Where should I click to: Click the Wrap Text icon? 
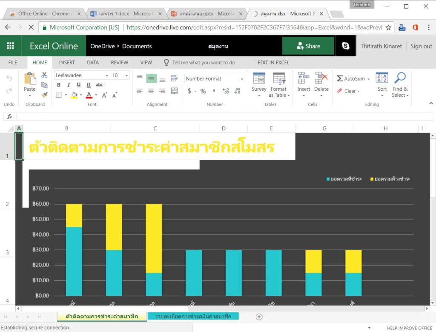click(174, 78)
